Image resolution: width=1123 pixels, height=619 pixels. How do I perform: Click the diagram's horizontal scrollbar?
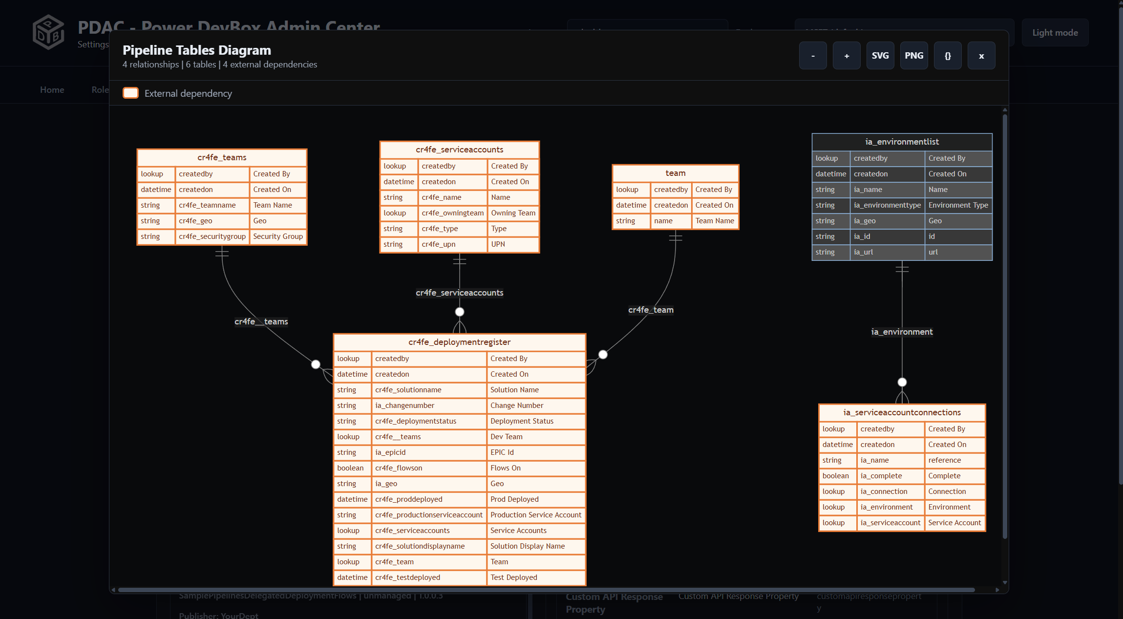point(546,590)
